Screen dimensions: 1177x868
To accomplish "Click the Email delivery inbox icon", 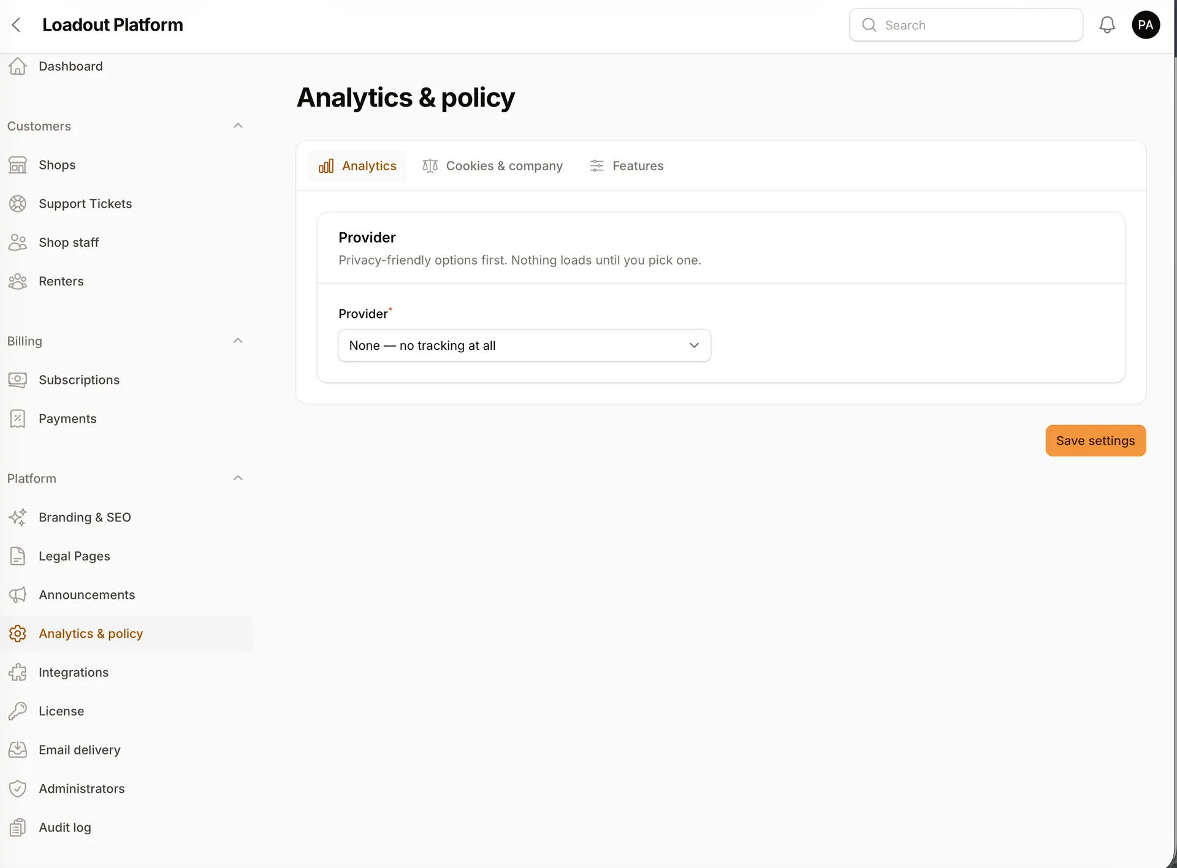I will [x=18, y=750].
